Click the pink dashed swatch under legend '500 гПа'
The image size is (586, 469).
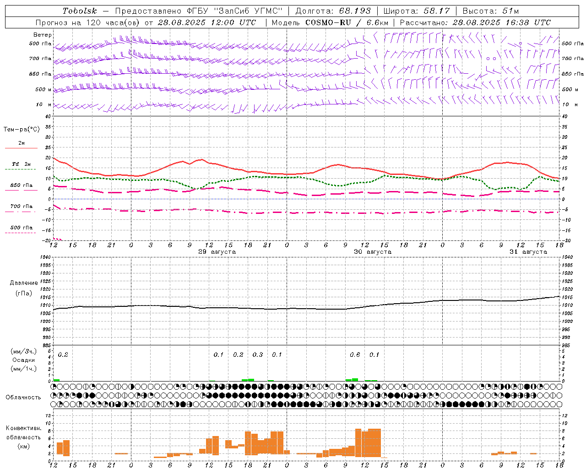tap(20, 233)
